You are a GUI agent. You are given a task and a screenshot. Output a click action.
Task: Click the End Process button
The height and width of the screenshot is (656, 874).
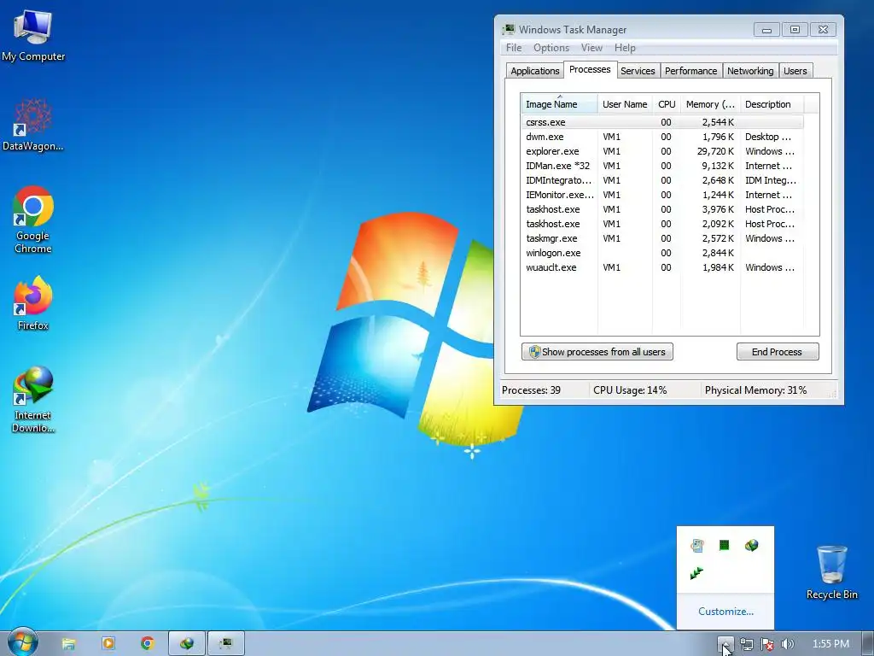[778, 352]
